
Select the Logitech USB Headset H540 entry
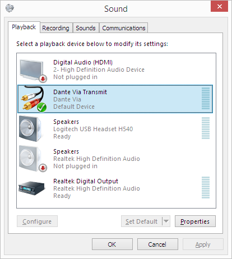click(115, 129)
